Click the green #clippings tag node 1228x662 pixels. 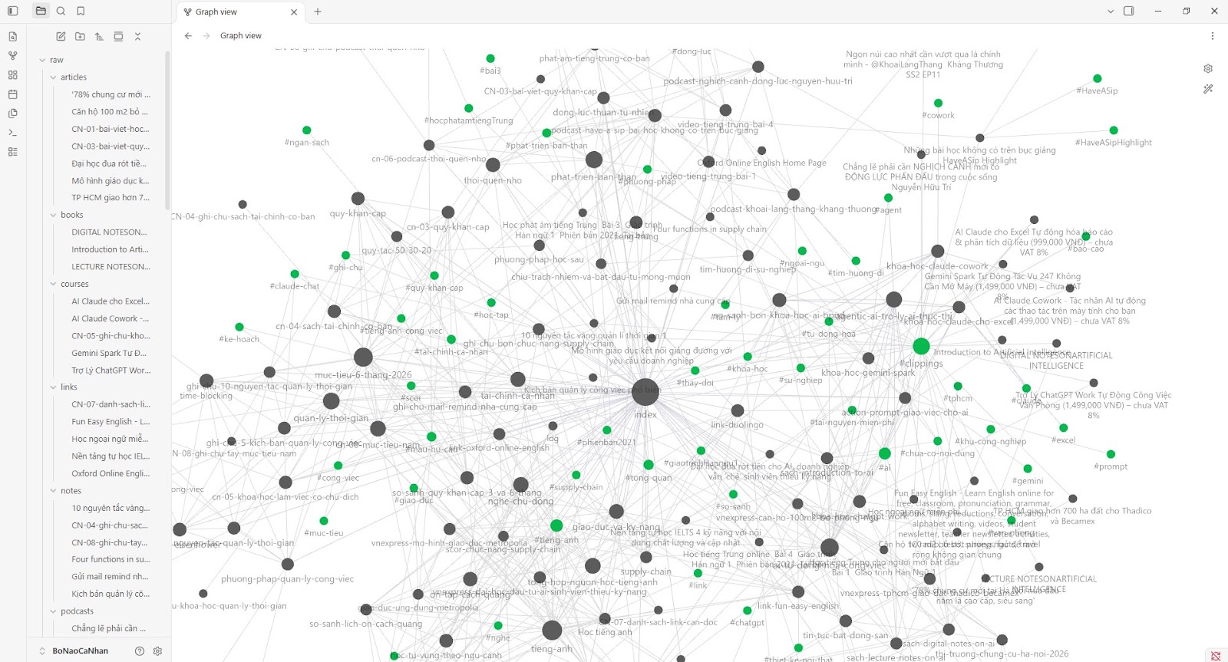click(x=922, y=346)
